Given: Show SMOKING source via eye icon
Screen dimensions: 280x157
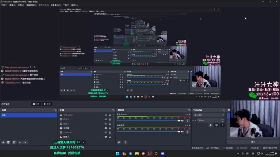Looking at the screenshot, I should pyautogui.click(x=106, y=133).
